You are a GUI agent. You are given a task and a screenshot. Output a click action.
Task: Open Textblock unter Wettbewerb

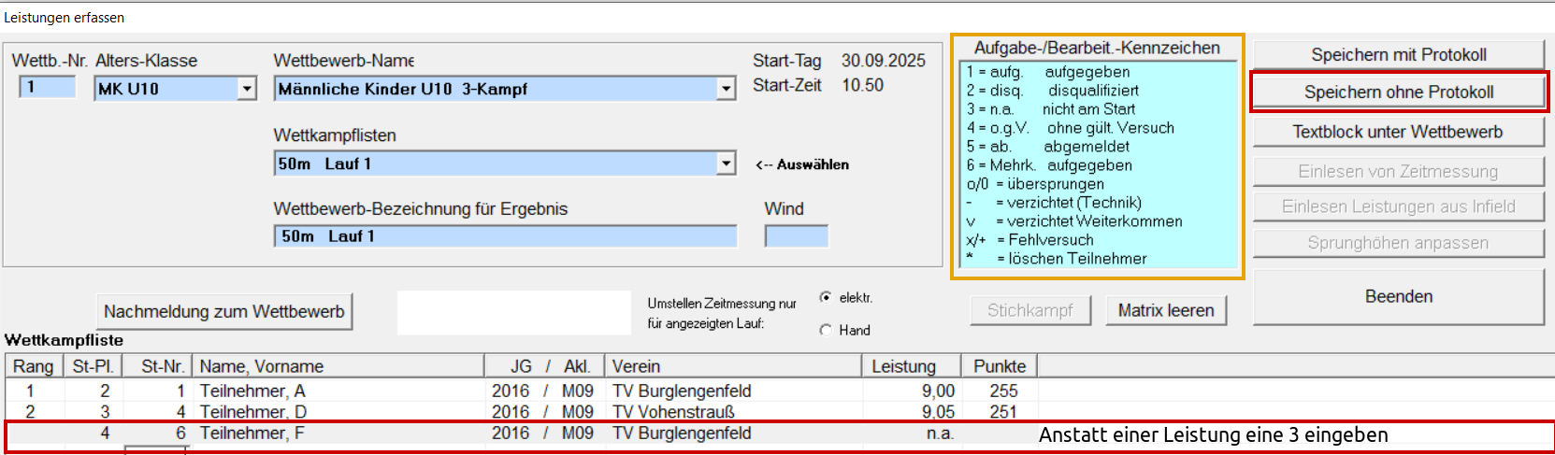[1398, 133]
